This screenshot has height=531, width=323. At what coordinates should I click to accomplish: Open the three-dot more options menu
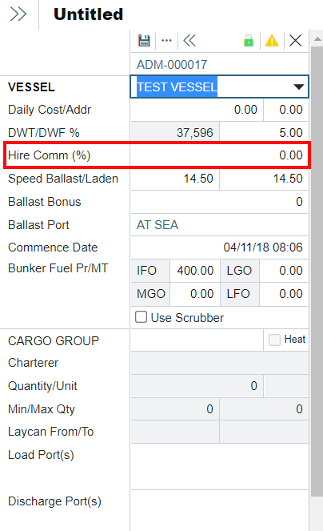click(x=167, y=41)
